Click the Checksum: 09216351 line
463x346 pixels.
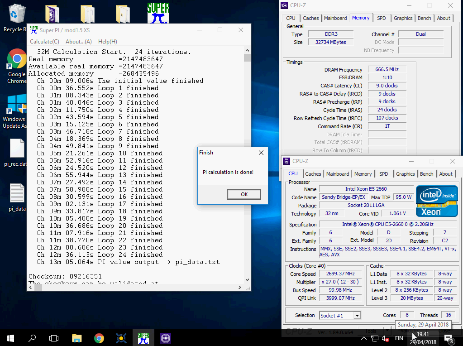click(65, 277)
